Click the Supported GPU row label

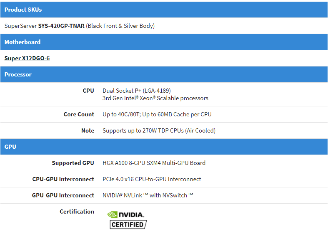(x=73, y=163)
